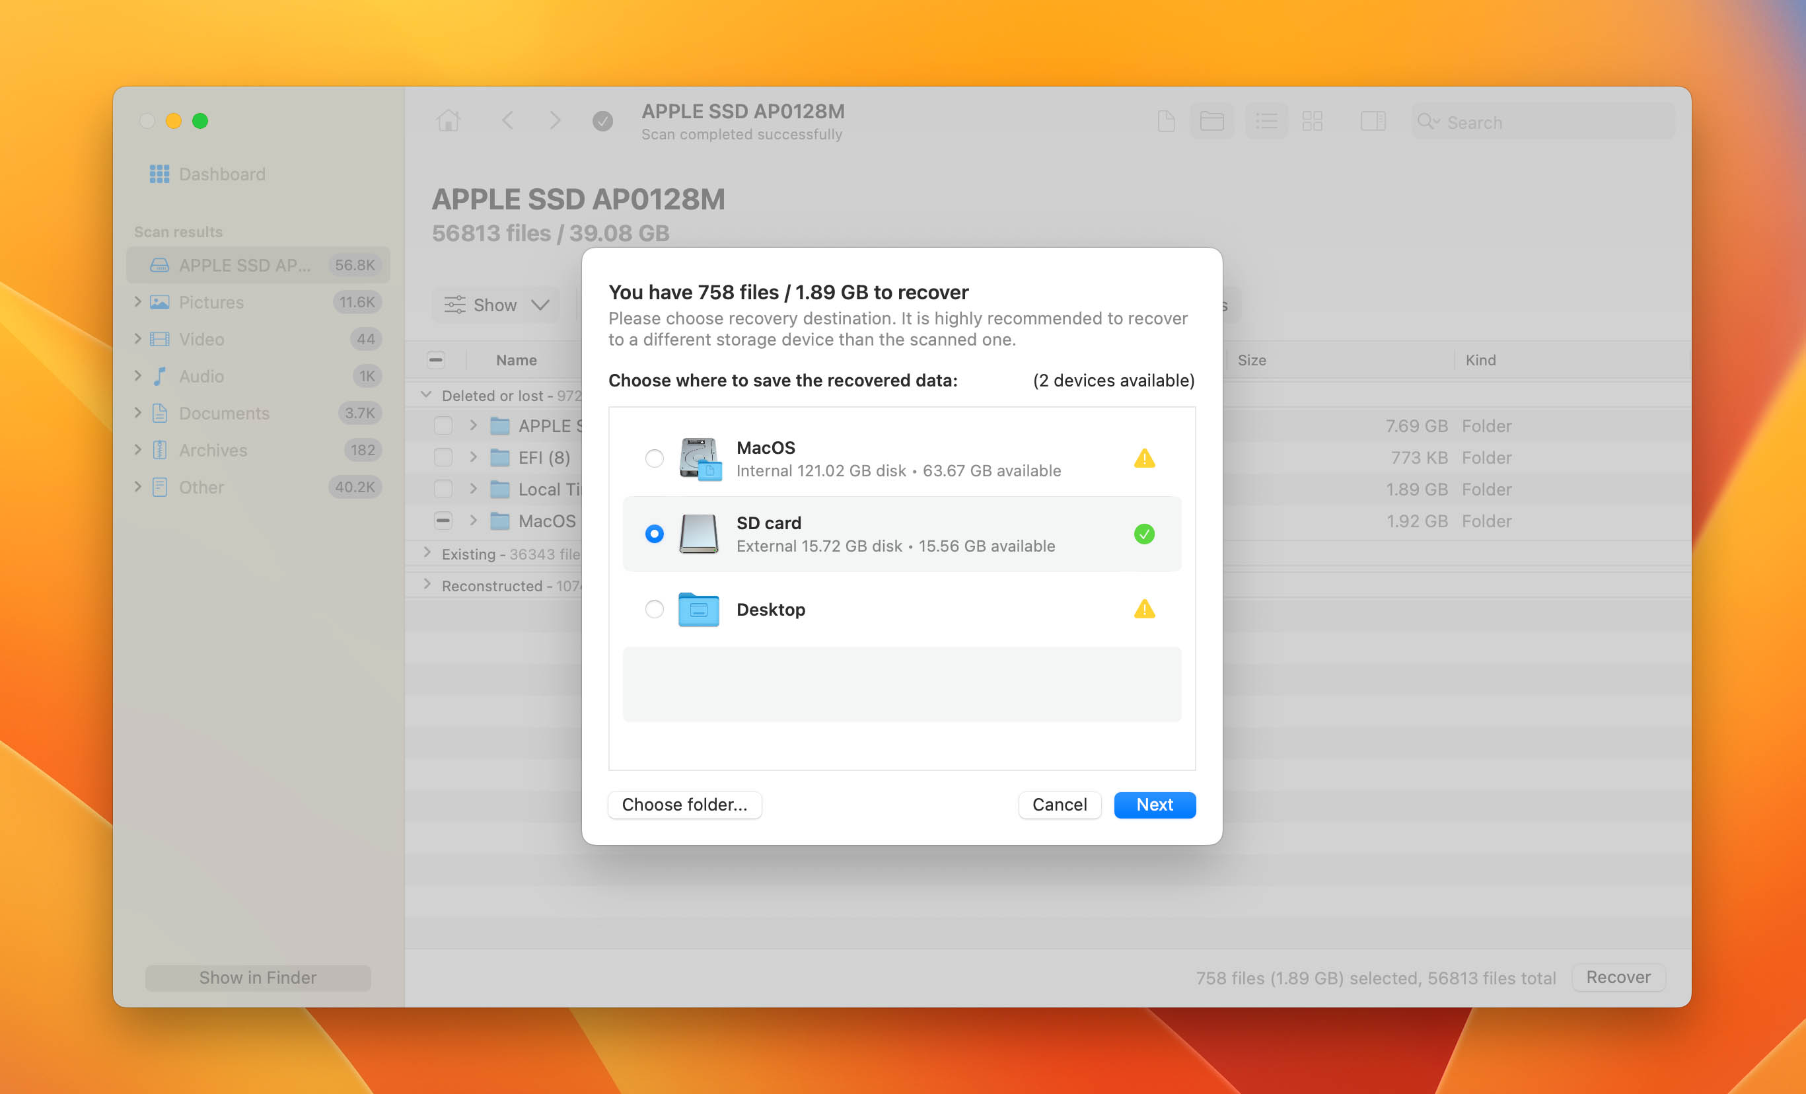The height and width of the screenshot is (1094, 1806).
Task: Select the MacOS disk as recovery destination
Action: tap(654, 458)
